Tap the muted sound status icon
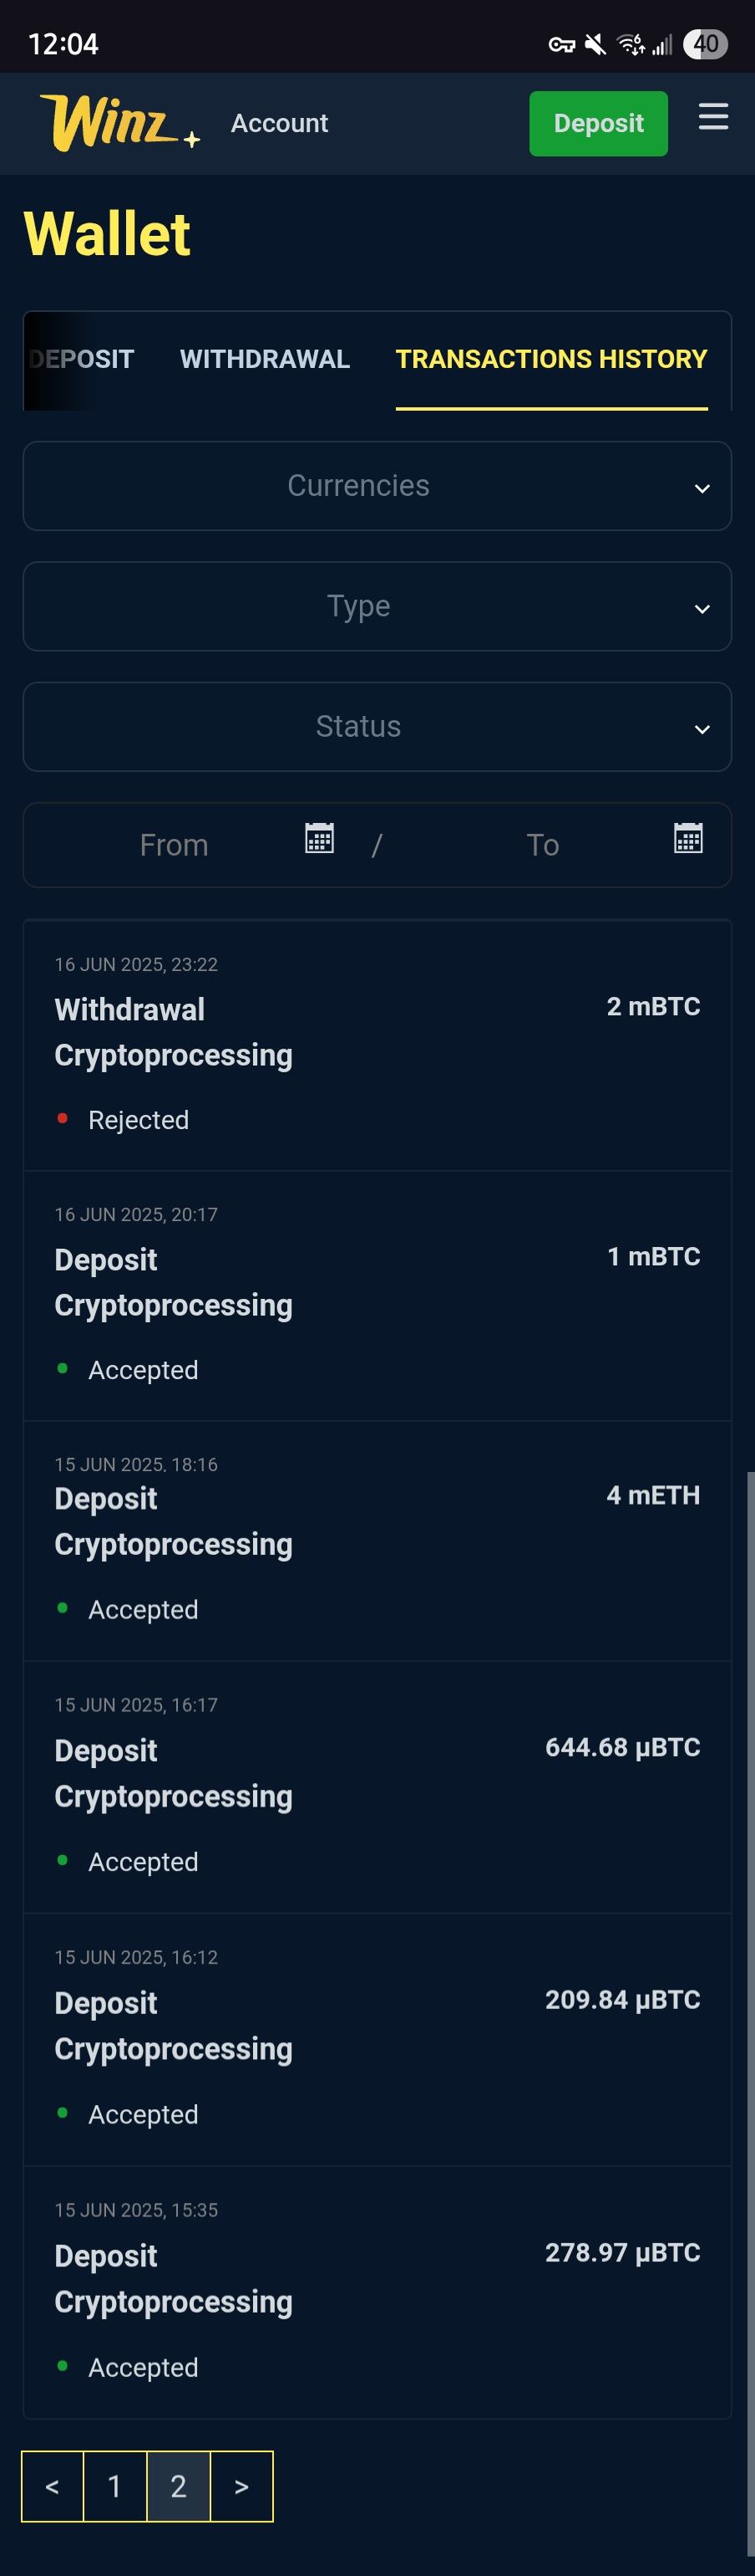 595,44
